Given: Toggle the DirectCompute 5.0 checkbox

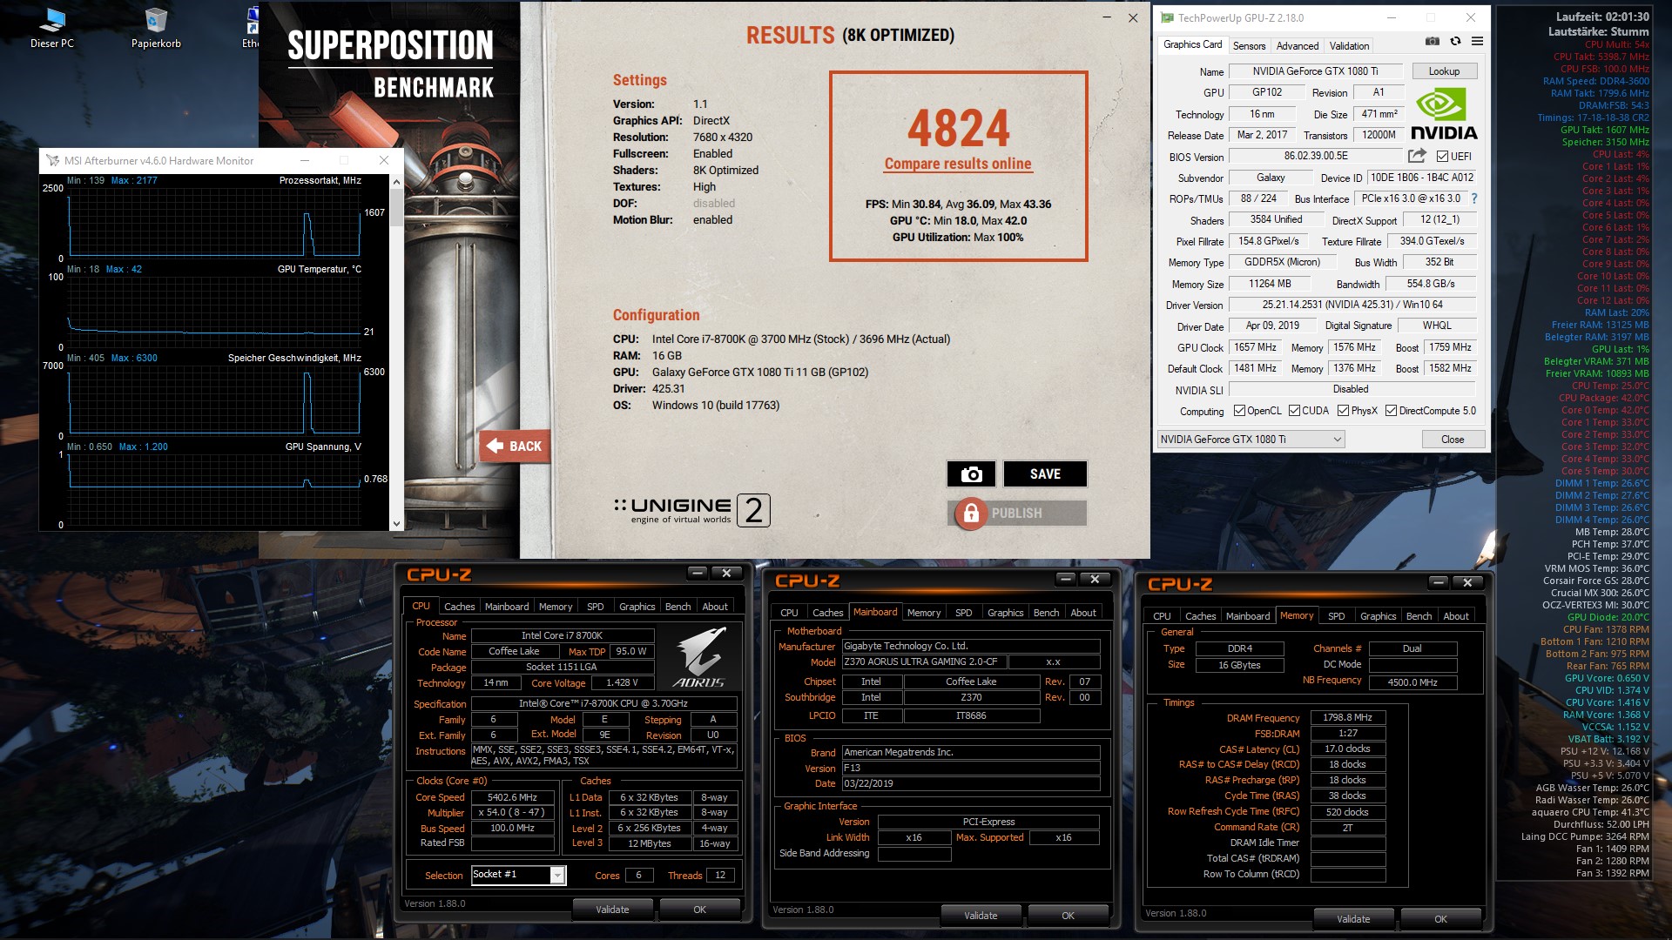Looking at the screenshot, I should 1391,411.
